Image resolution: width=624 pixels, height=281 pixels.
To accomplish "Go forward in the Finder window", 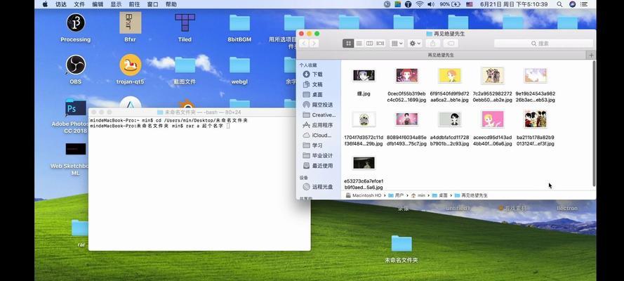I will [x=314, y=44].
